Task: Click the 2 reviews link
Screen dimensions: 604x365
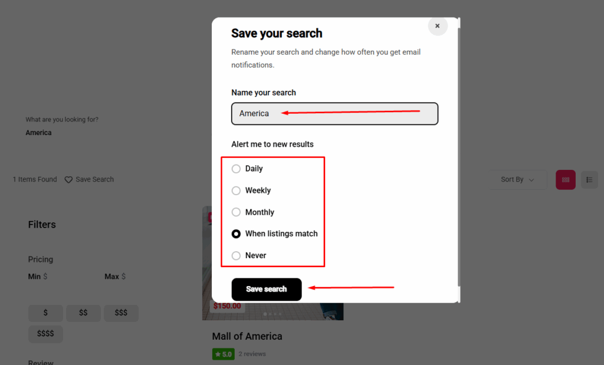Action: click(x=252, y=354)
